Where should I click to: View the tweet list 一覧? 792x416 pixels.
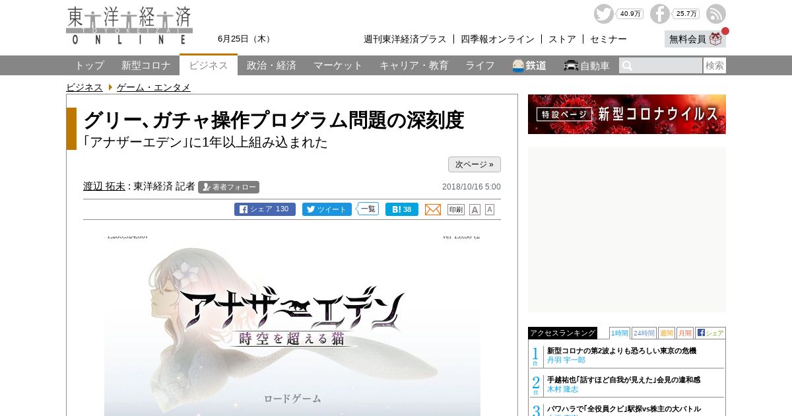(x=368, y=209)
